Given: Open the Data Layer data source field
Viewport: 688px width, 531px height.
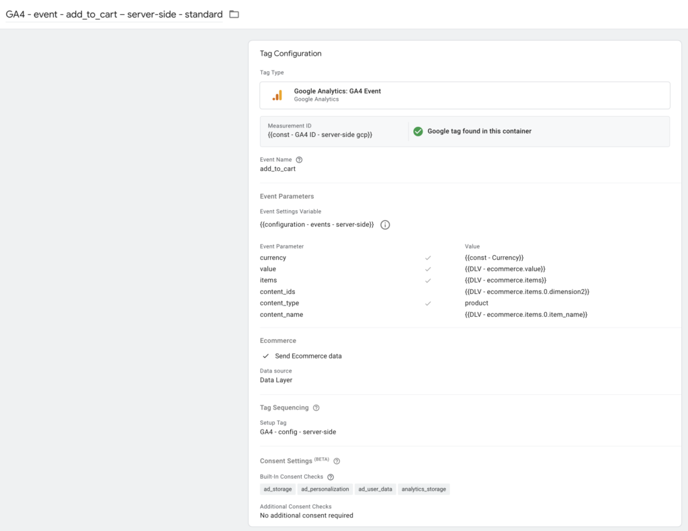Looking at the screenshot, I should 276,380.
